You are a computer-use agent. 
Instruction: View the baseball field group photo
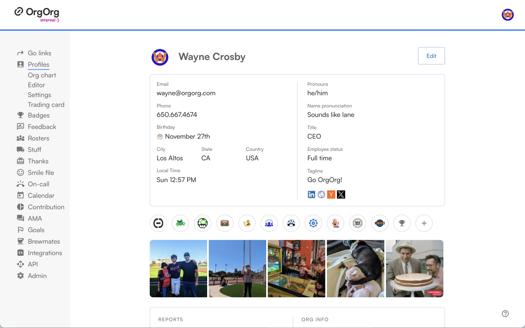(178, 269)
